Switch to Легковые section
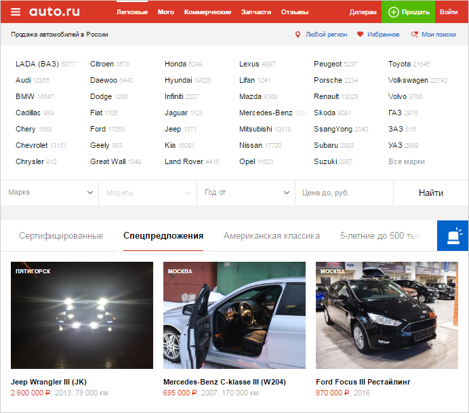The image size is (469, 413). (x=132, y=12)
